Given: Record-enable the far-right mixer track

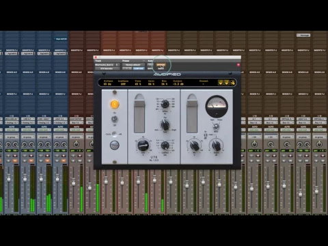Looking at the screenshot, I should coord(323,156).
